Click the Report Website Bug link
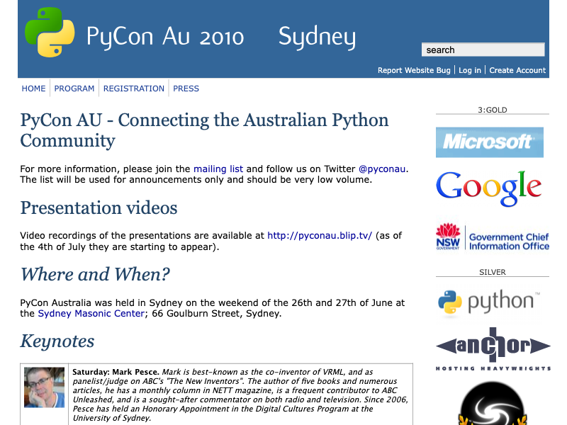 tap(414, 70)
